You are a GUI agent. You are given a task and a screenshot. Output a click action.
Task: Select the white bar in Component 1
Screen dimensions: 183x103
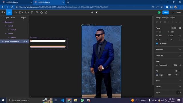[48, 41]
